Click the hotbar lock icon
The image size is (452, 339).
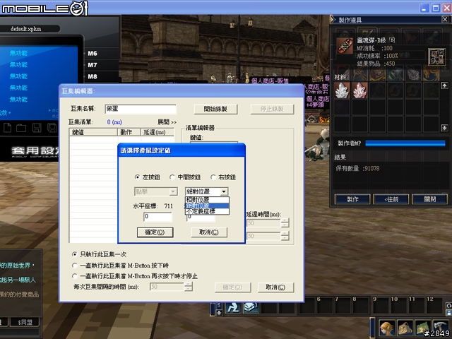(x=448, y=312)
